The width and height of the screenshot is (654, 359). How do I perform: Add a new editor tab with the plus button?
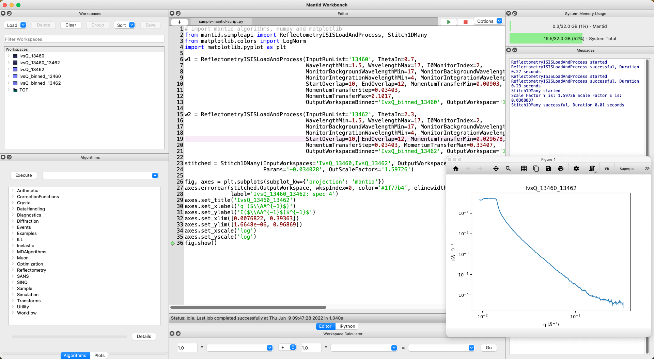pyautogui.click(x=180, y=22)
